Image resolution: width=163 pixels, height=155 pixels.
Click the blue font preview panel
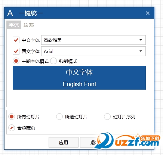(79, 78)
